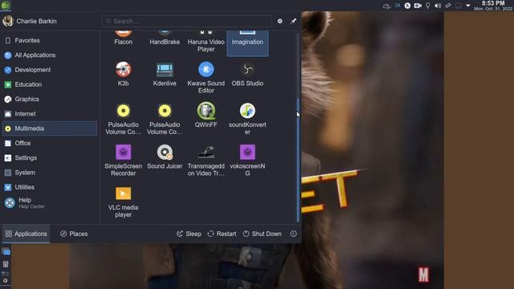Focus the Search field
Screen dimensions: 514x289
pos(186,21)
